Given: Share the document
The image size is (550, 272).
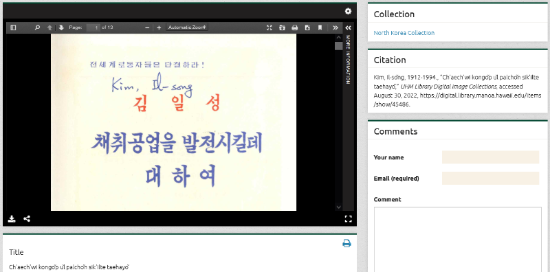Looking at the screenshot, I should 27,218.
